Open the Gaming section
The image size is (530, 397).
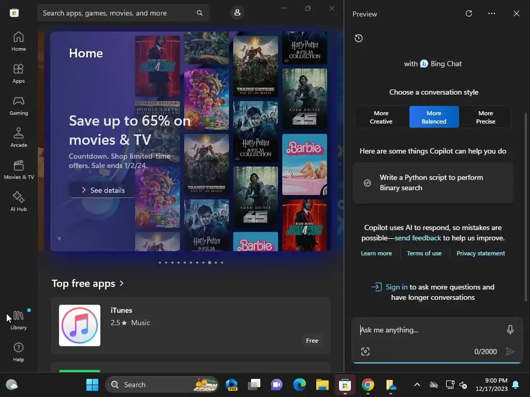(x=19, y=105)
